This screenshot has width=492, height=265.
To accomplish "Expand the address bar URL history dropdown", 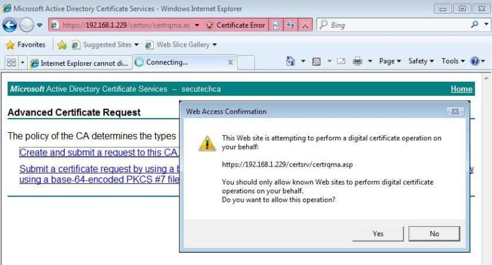I will [x=197, y=25].
